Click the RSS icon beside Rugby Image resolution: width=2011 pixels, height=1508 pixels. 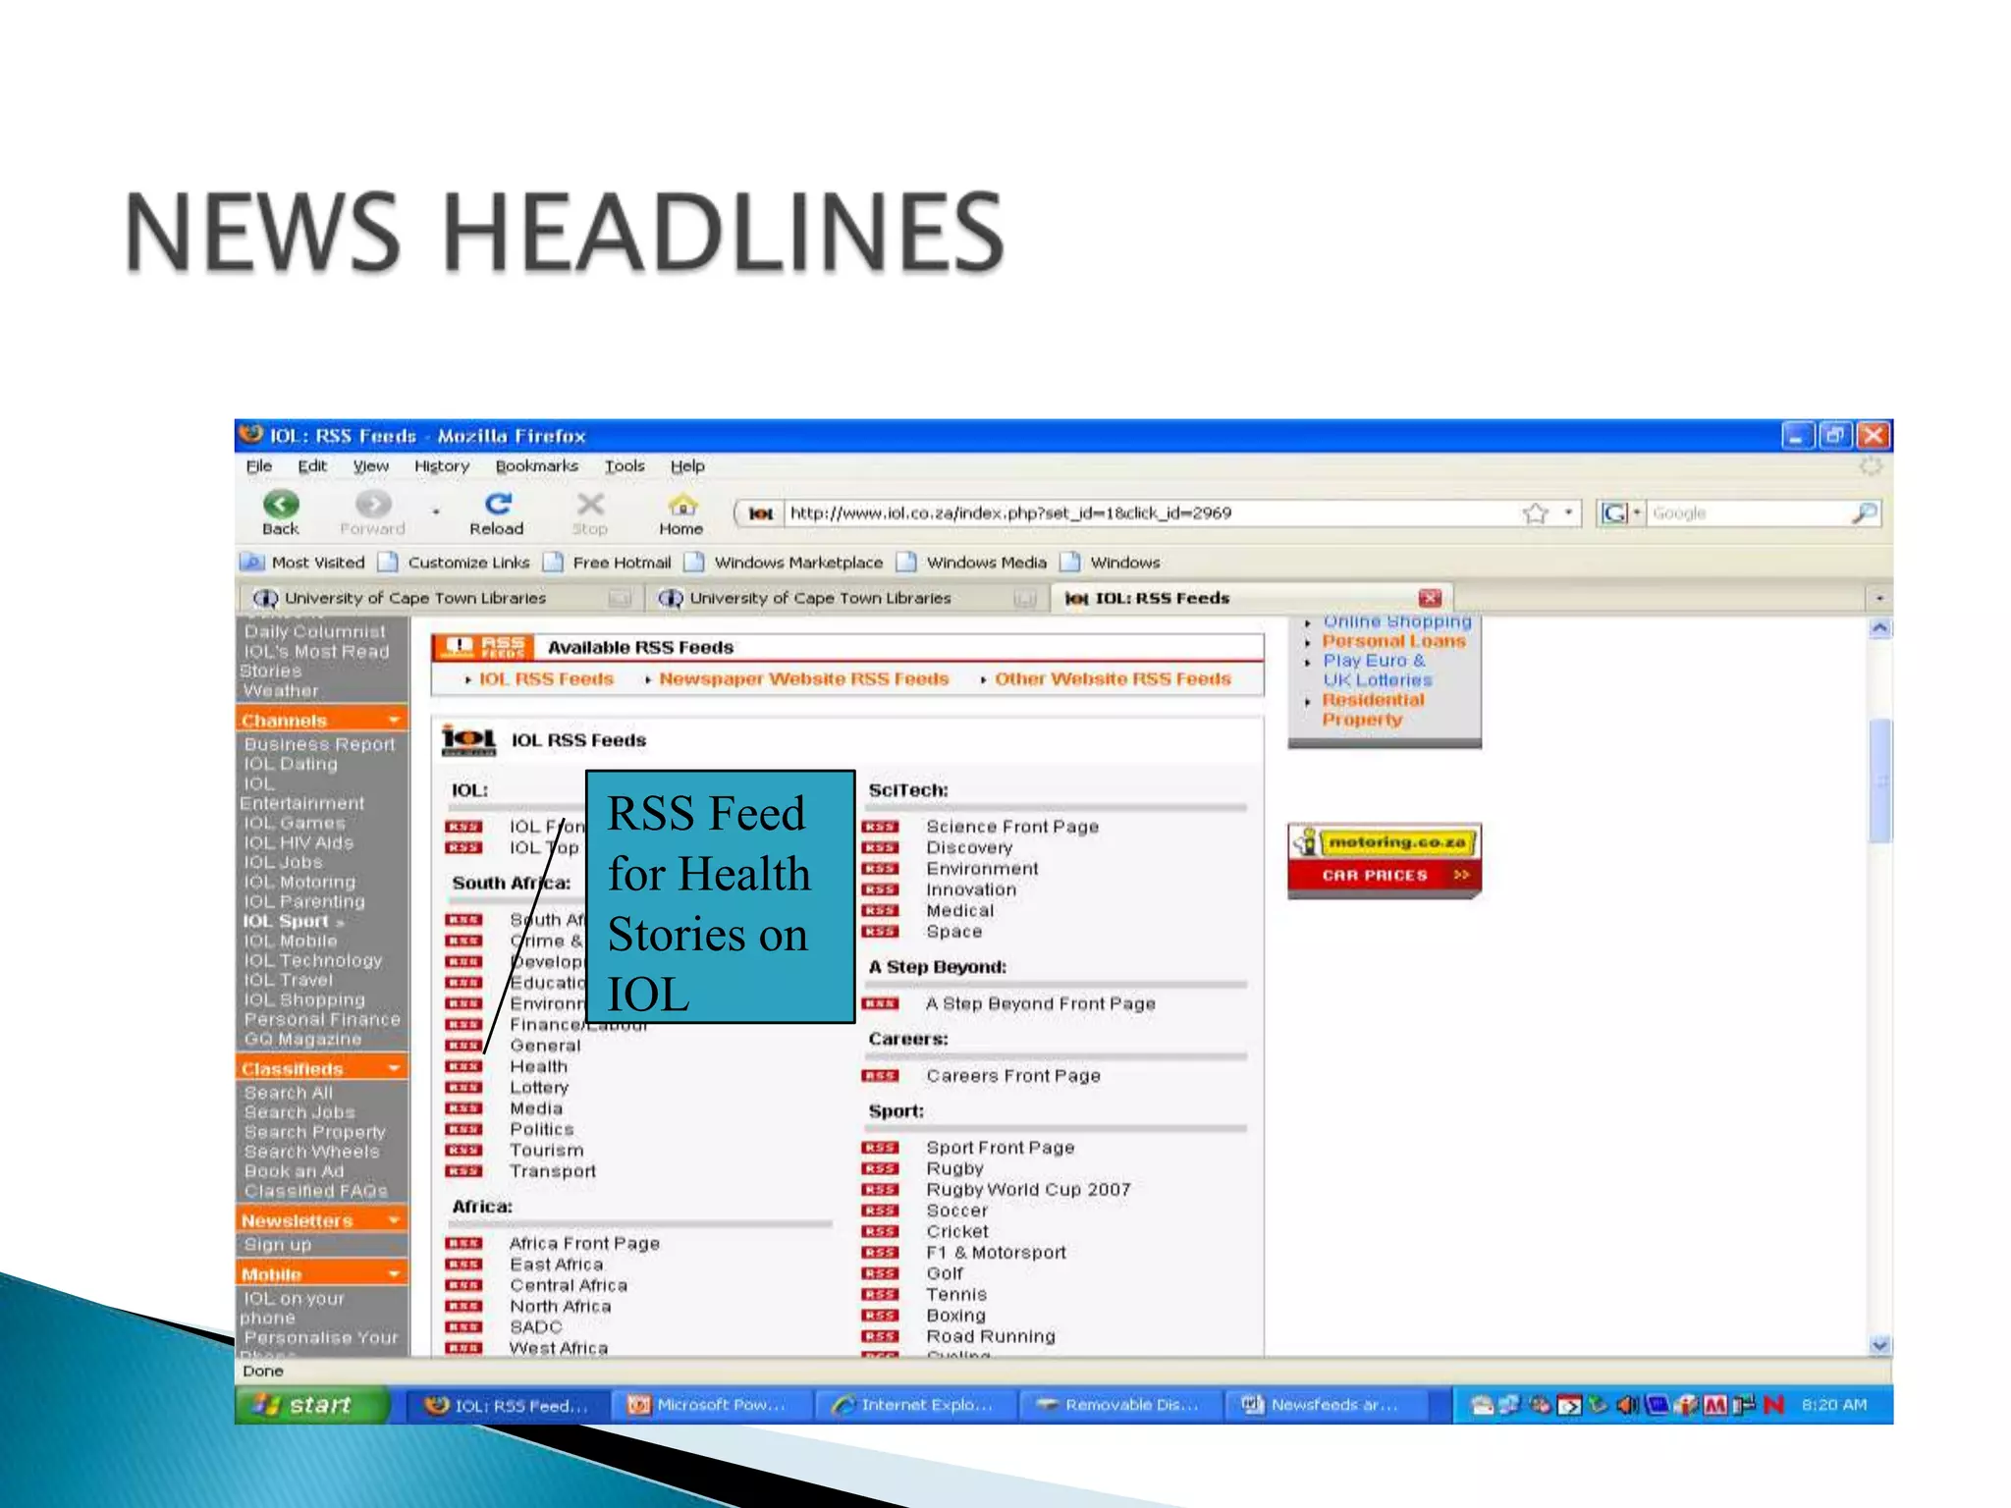[880, 1168]
